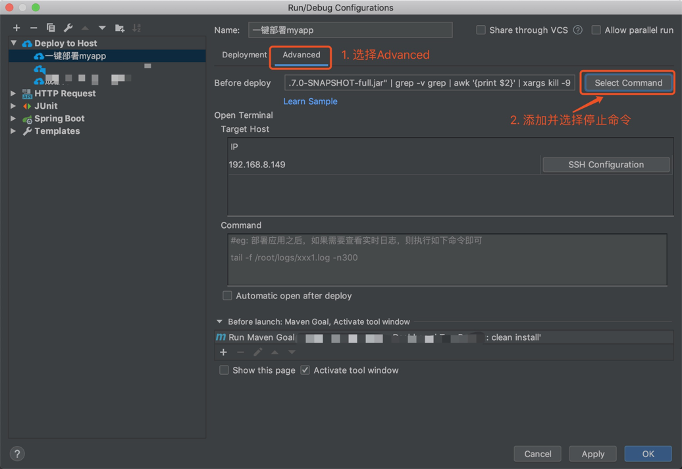Edit the Run Maven Goal task
682x469 pixels.
point(257,352)
